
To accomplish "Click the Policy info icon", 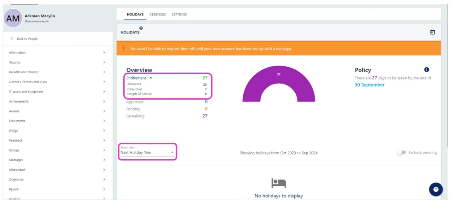I will pos(426,70).
